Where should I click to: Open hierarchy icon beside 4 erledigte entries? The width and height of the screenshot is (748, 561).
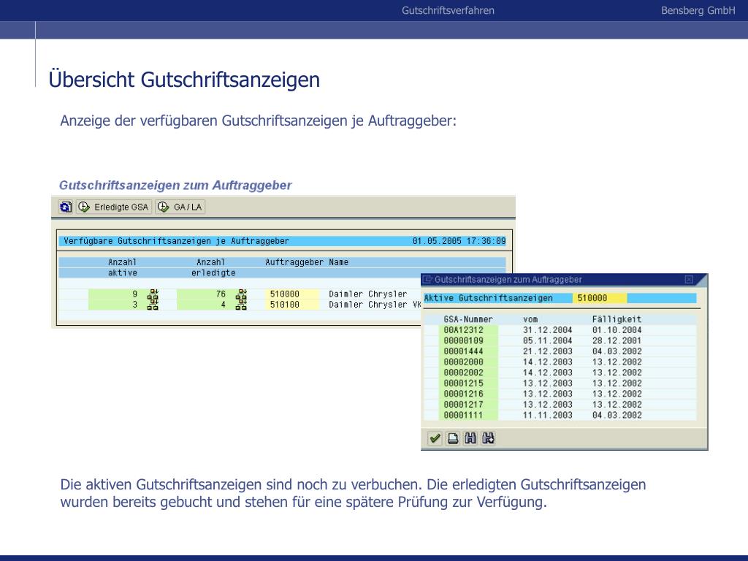[241, 305]
